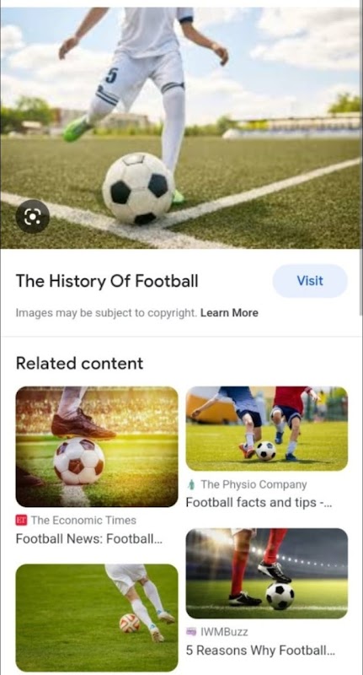The width and height of the screenshot is (363, 675).
Task: Tap the Google Lens search icon
Action: [33, 217]
